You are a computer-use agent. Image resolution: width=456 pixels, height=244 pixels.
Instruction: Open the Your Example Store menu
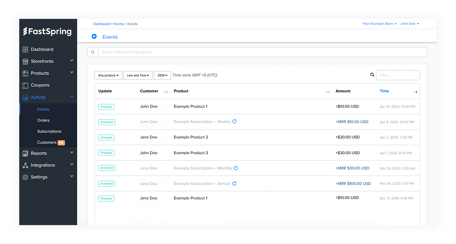pos(379,24)
